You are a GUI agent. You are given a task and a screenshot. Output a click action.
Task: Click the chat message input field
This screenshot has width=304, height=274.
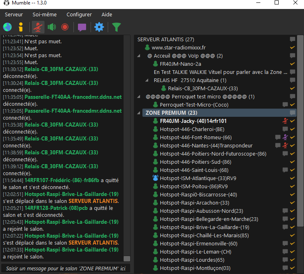pyautogui.click(x=66, y=268)
